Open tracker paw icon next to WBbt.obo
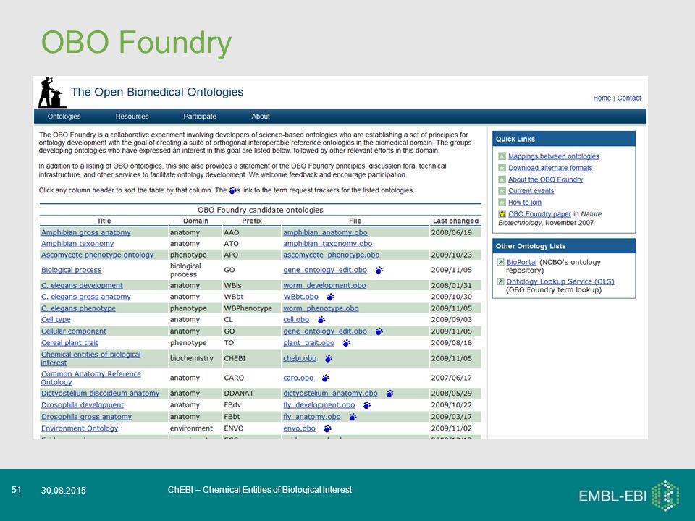Image resolution: width=695 pixels, height=521 pixels. tap(330, 297)
